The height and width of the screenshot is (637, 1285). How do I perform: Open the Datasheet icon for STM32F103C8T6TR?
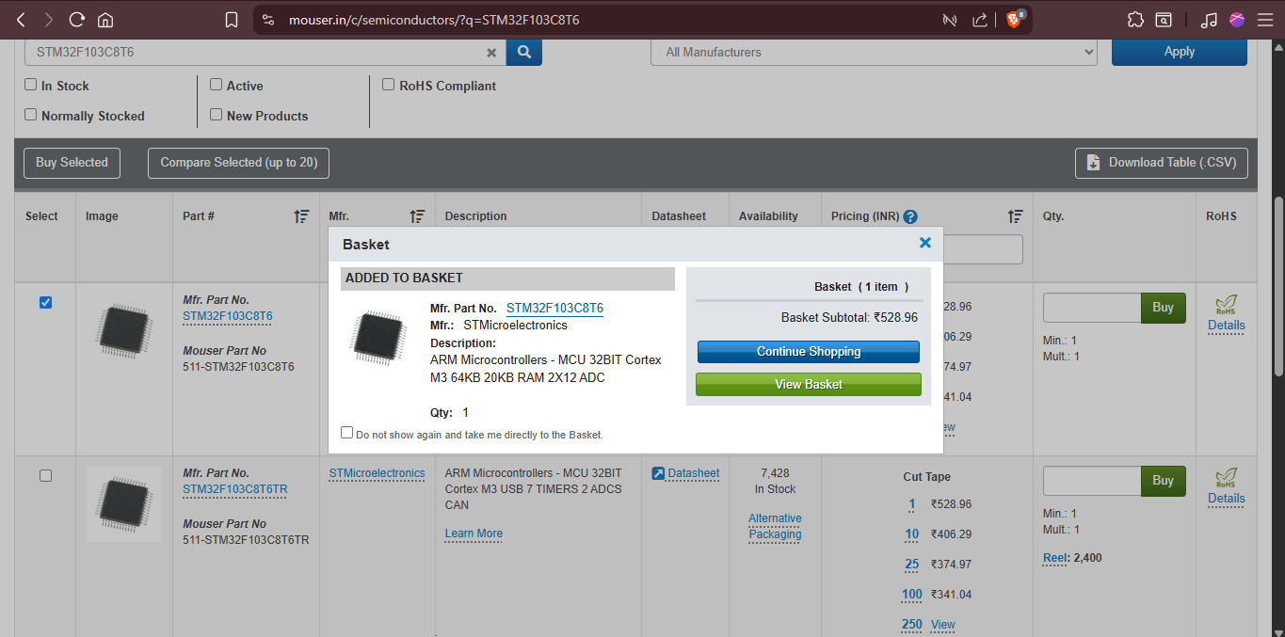[658, 472]
